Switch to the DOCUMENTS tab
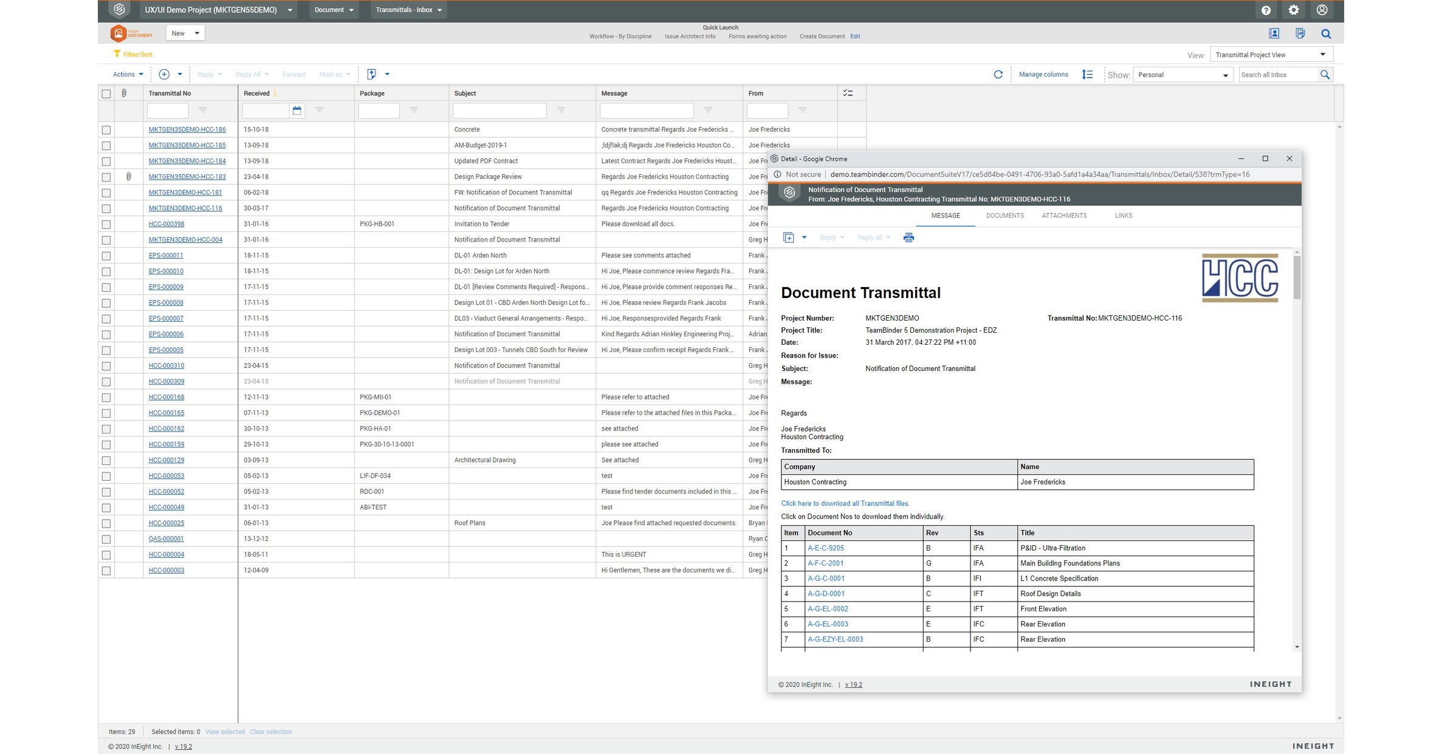Screen dimensions: 1442x754 point(1004,216)
